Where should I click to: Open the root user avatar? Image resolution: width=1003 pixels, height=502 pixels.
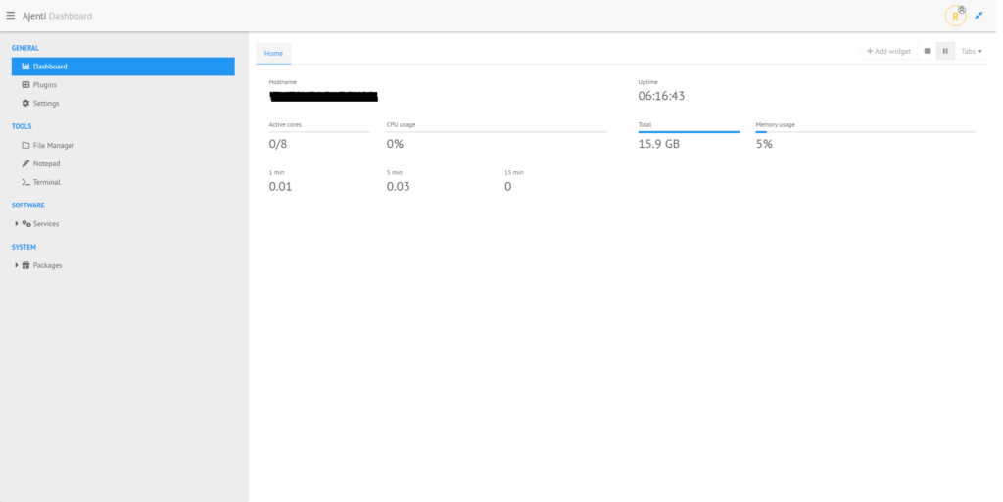coord(954,16)
